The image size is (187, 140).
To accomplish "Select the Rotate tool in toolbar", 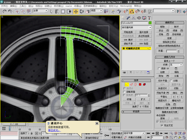I will (x=81, y=11).
